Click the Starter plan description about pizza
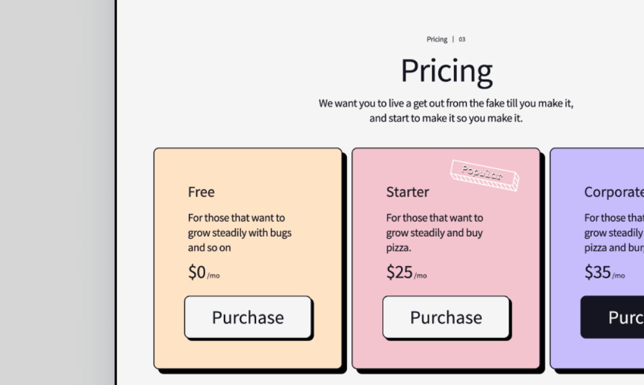The image size is (644, 385). (x=435, y=233)
